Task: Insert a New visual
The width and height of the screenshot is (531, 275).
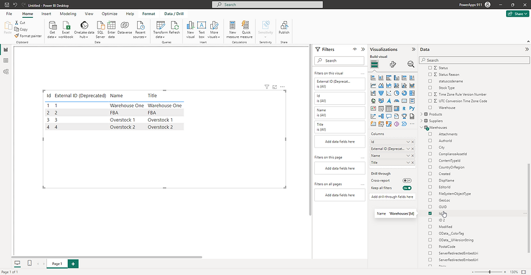Action: pos(190,30)
